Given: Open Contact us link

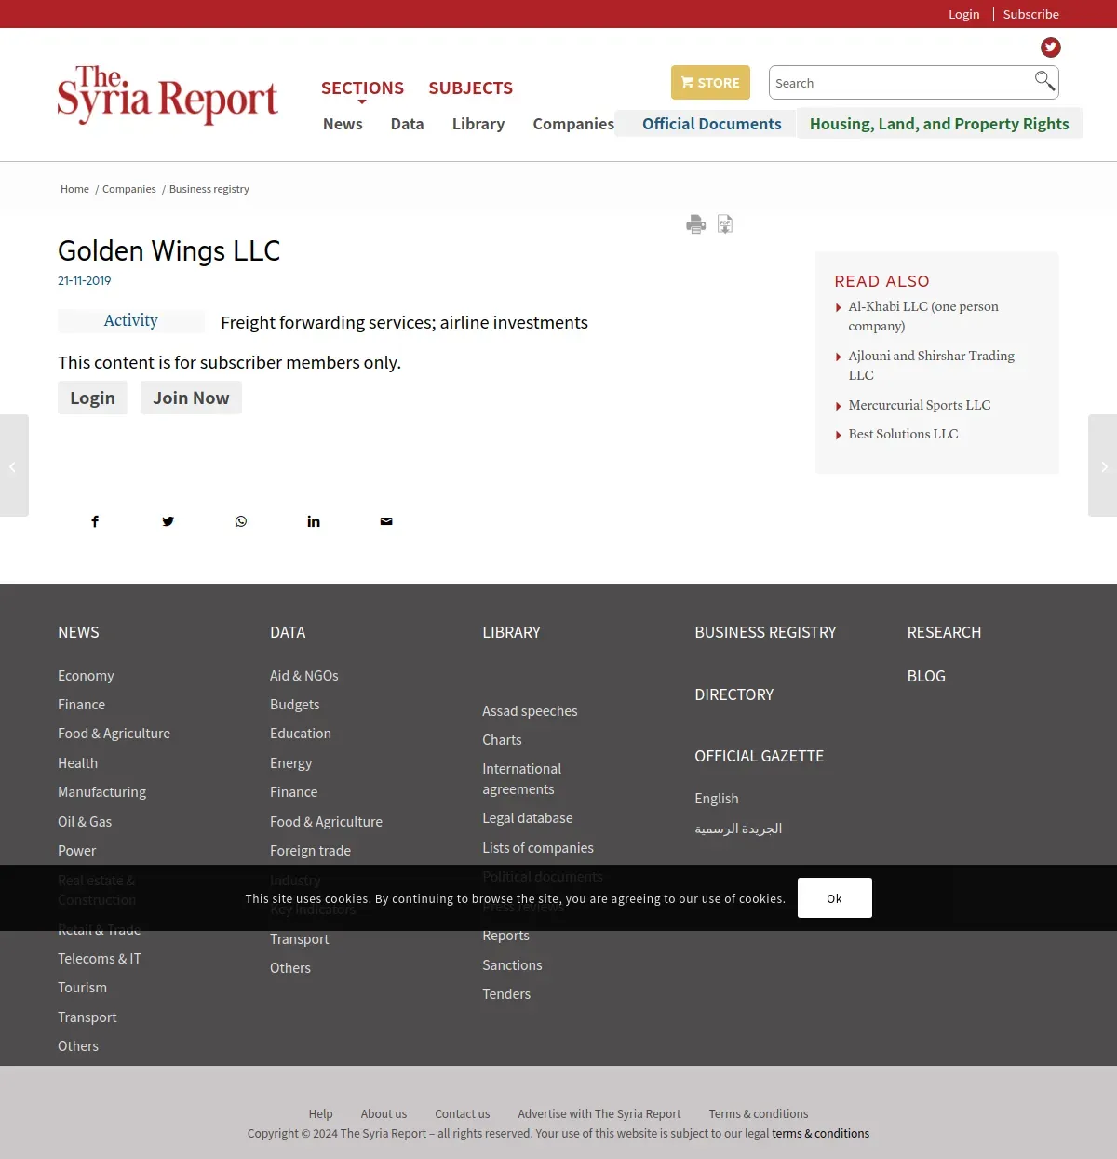Looking at the screenshot, I should (462, 1113).
